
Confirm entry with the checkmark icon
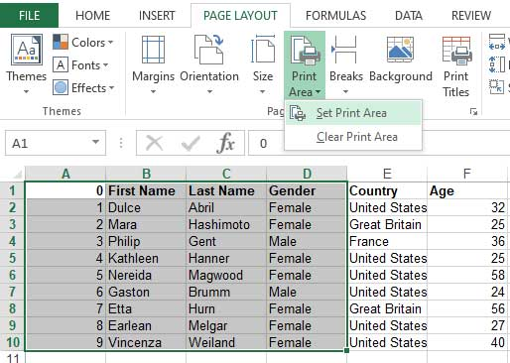pos(191,144)
